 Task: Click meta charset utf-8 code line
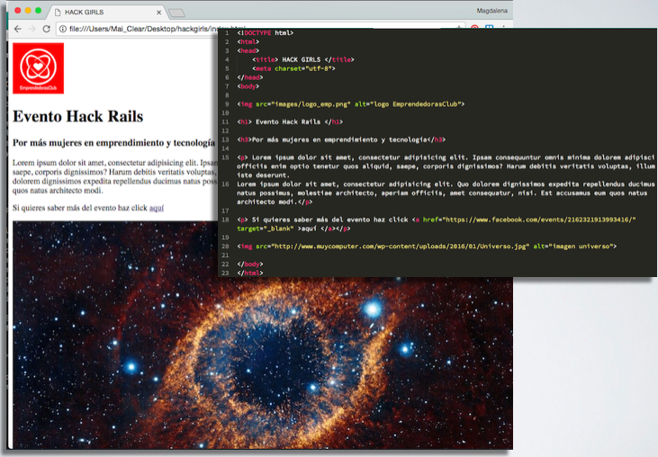(293, 68)
